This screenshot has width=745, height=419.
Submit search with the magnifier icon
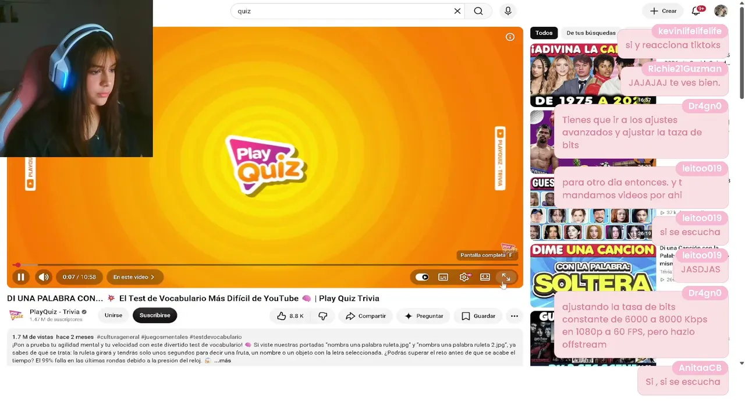pyautogui.click(x=478, y=11)
